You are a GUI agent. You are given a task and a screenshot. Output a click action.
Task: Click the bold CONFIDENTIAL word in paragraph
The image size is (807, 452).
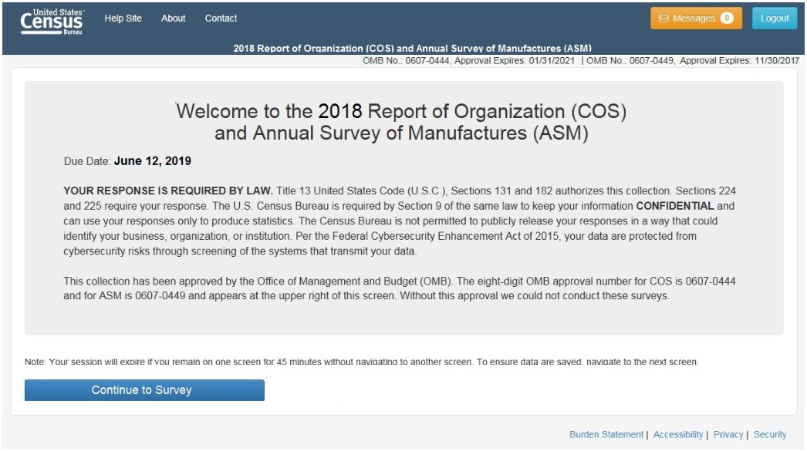(x=674, y=206)
